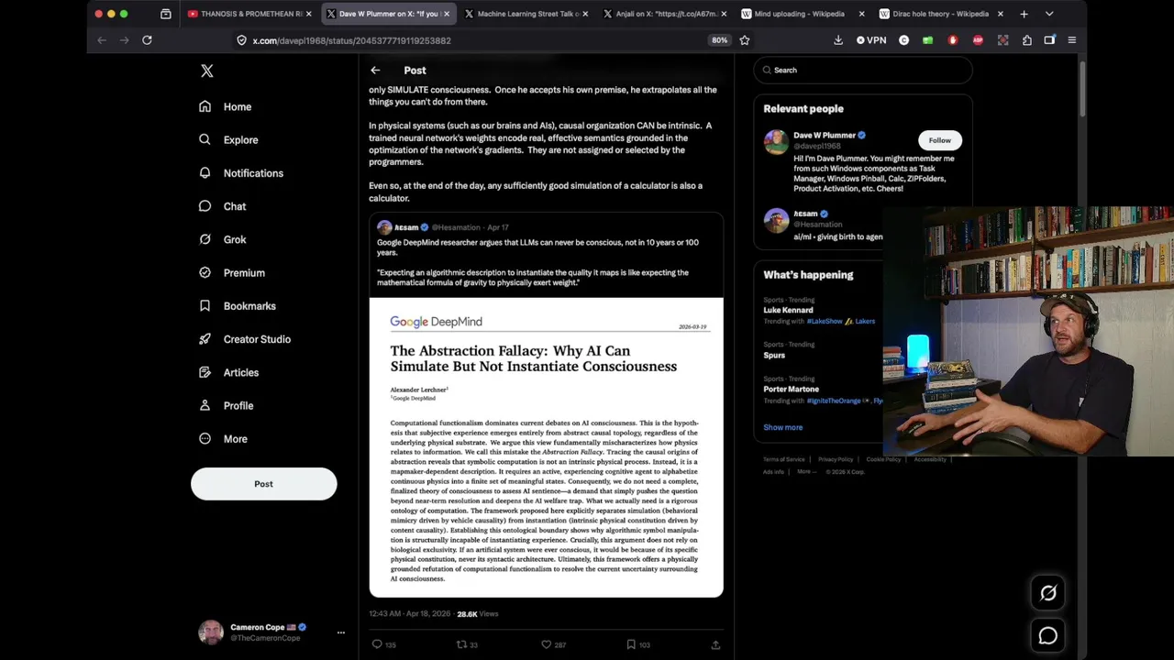Open account menu dots beside Cameron Cope

coord(340,632)
